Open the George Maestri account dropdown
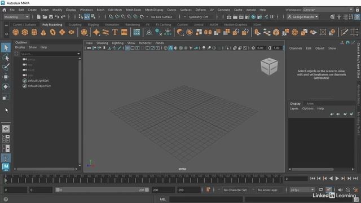Viewport: 361px width, 203px height. (x=303, y=17)
